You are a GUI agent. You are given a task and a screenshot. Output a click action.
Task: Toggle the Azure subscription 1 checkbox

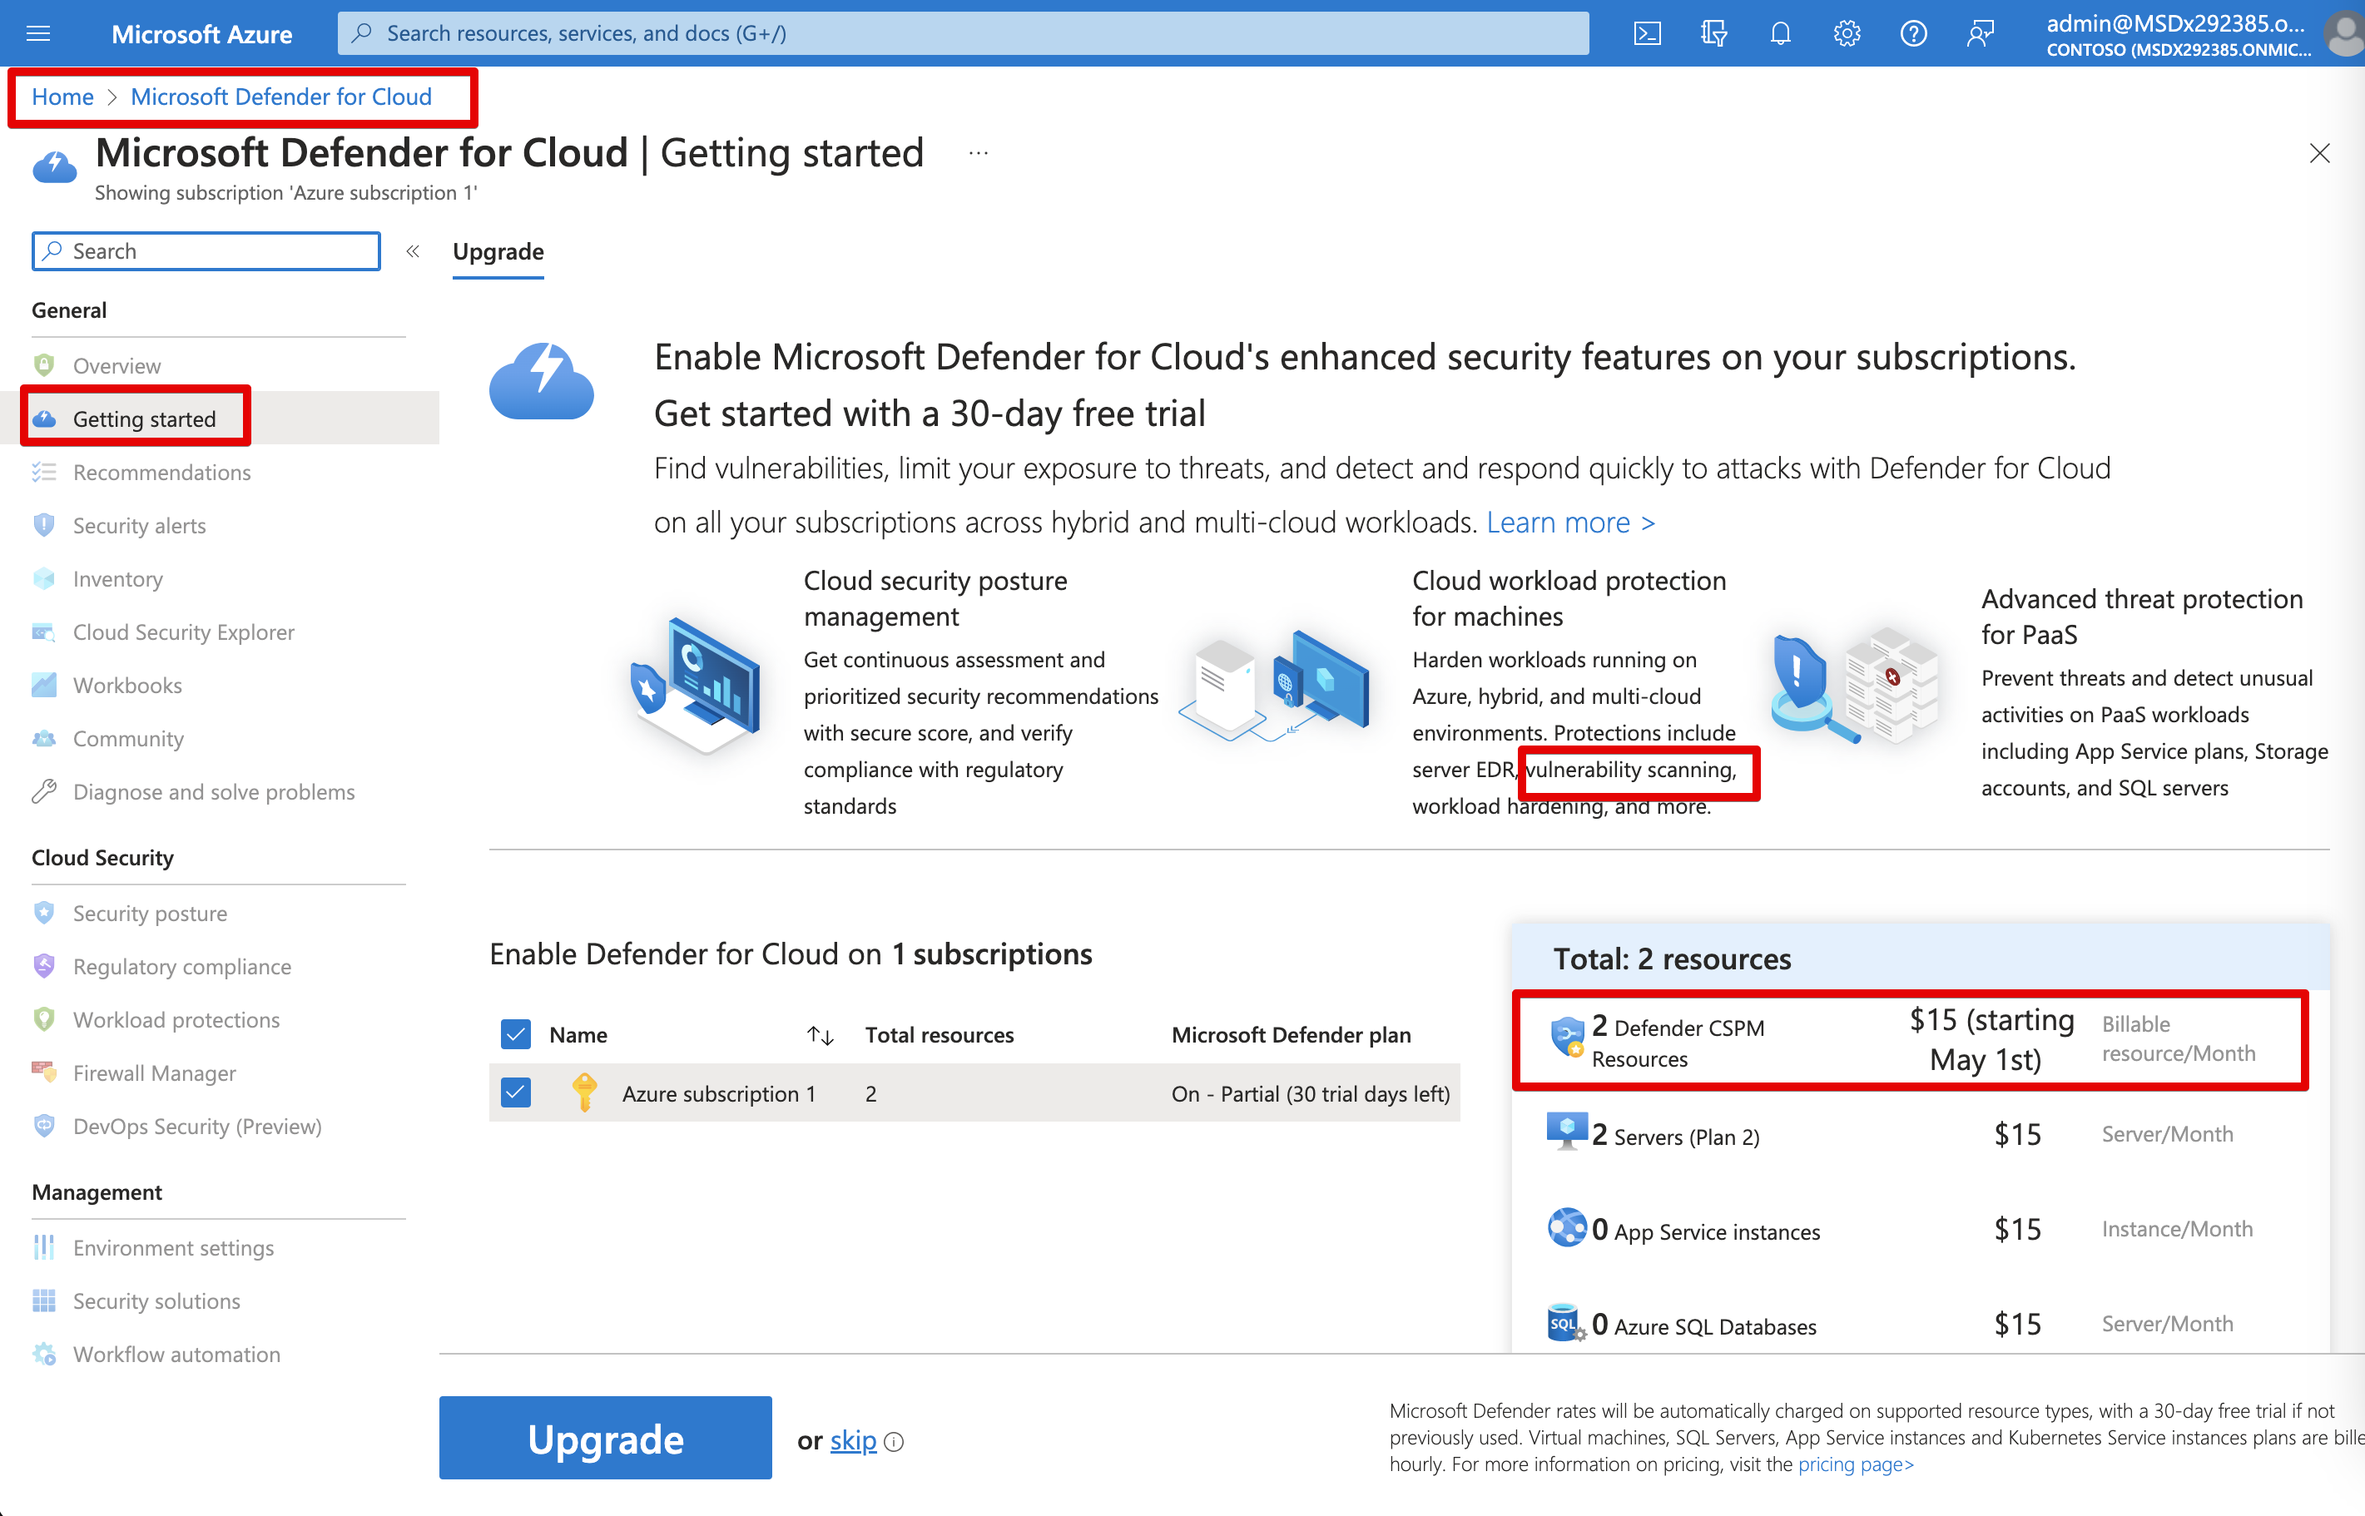[x=516, y=1092]
